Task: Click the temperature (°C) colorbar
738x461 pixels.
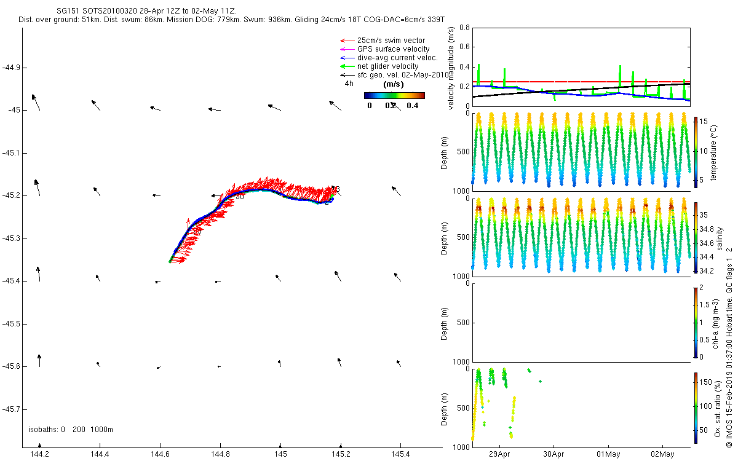Action: [x=695, y=152]
